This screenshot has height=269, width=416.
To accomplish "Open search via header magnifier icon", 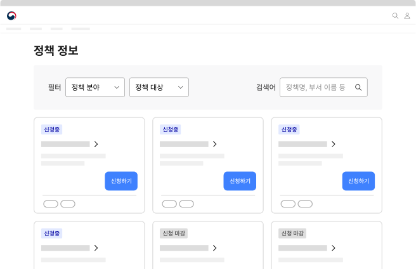I will coord(395,16).
